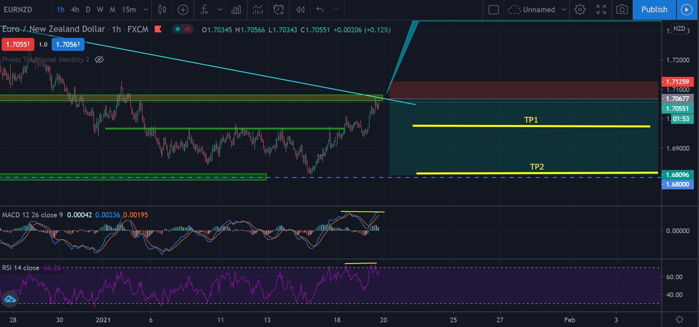Click the Pivots Traditional Monthly 2 label
Image resolution: width=699 pixels, height=327 pixels.
click(x=46, y=60)
